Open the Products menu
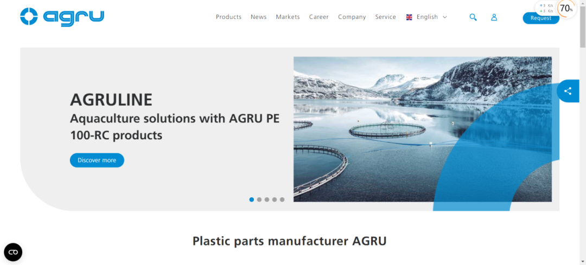 229,17
